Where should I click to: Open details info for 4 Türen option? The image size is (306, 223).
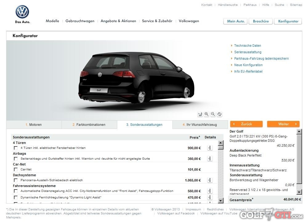(x=210, y=148)
